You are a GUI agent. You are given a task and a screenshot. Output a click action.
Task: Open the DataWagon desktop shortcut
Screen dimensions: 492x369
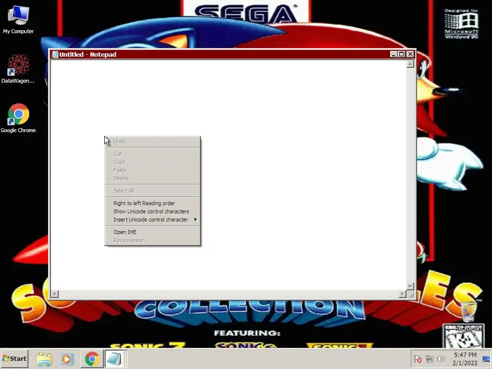click(18, 69)
